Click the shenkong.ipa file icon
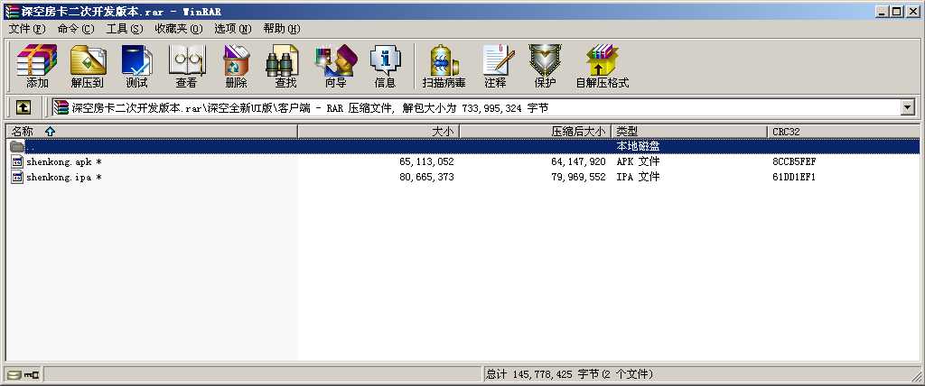The height and width of the screenshot is (386, 925). point(17,177)
